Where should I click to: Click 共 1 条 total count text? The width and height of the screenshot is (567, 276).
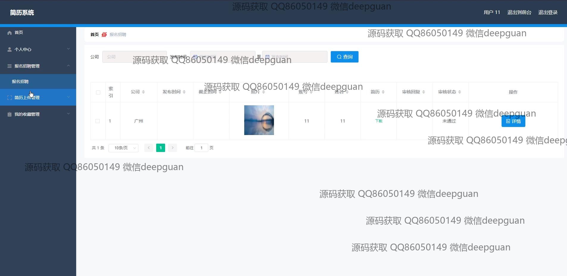98,148
